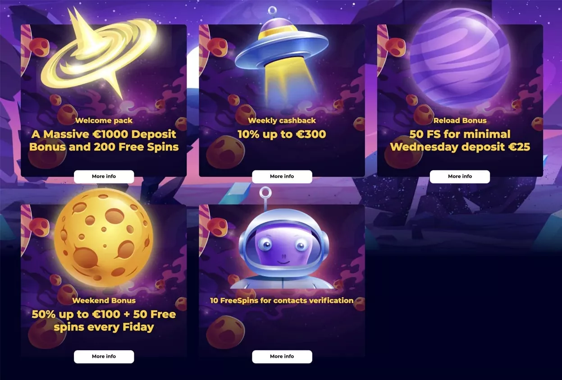This screenshot has width=562, height=380.
Task: Open More info for Reload Bonus
Action: (x=460, y=177)
